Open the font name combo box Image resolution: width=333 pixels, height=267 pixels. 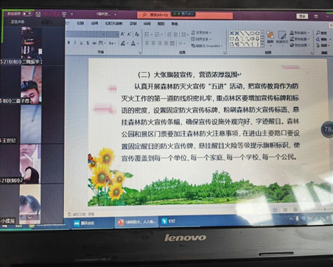pos(86,34)
